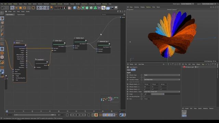
Task: Toggle the Y axis lock
Action: (42, 8)
